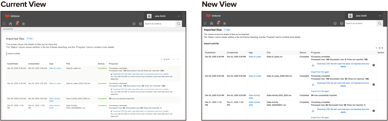Click help tooltip icon in last New View row

pyautogui.click(x=374, y=111)
